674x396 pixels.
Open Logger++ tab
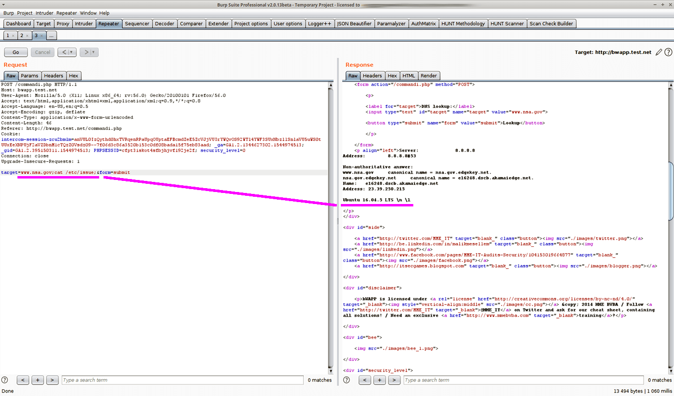tap(320, 24)
